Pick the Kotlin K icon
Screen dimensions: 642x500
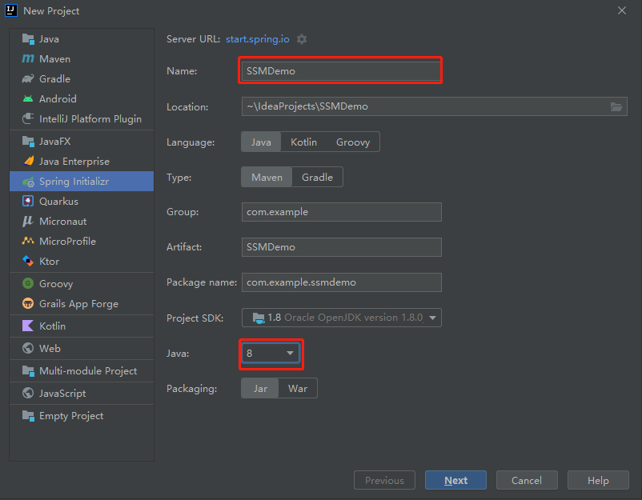(28, 326)
